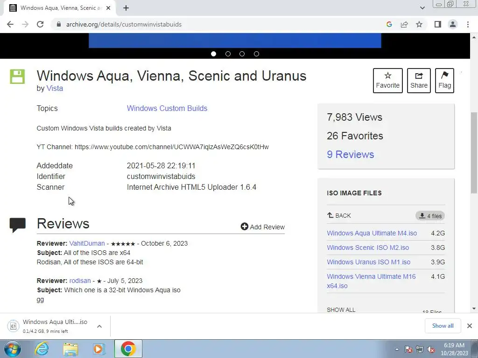Download Windows Vienna Ultimate M16 x64.iso
This screenshot has width=478, height=358.
point(371,281)
